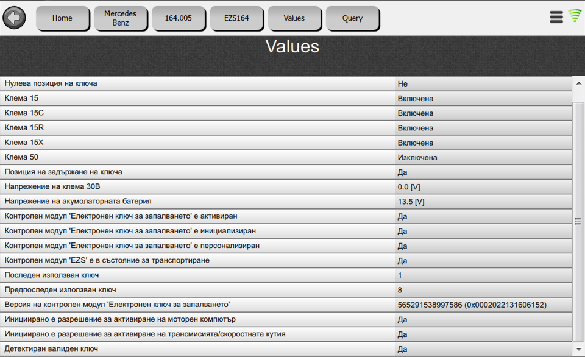Open the hamburger menu icon
This screenshot has width=585, height=357.
pyautogui.click(x=556, y=17)
